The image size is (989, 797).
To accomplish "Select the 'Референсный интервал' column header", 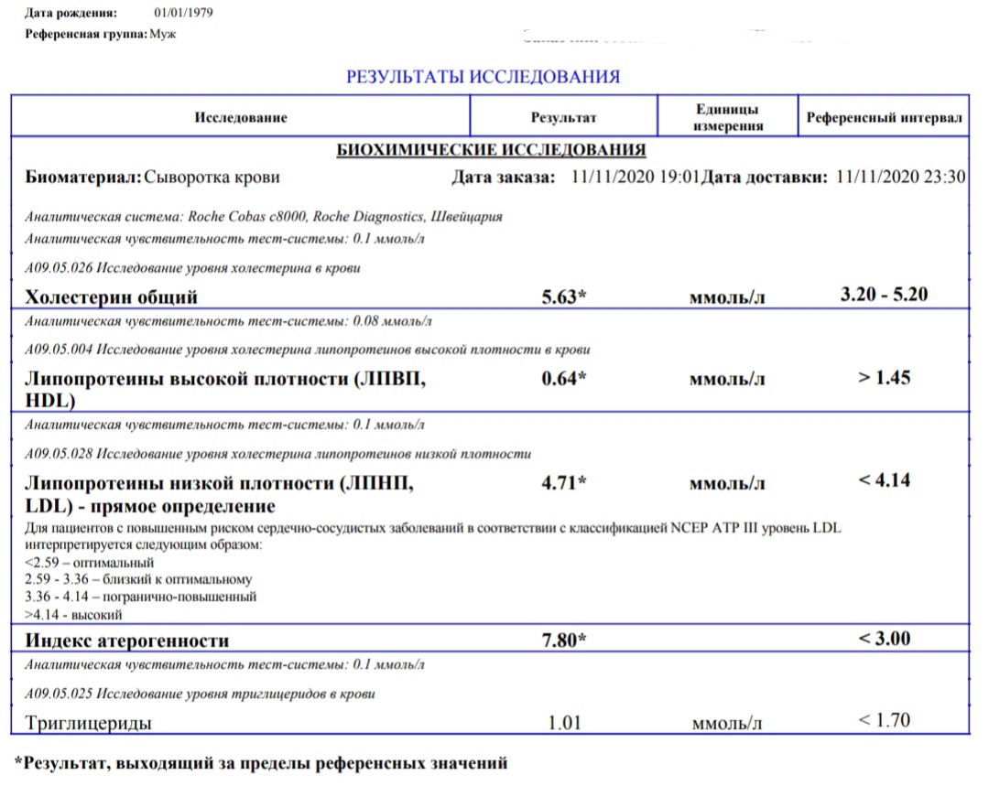I will [883, 118].
